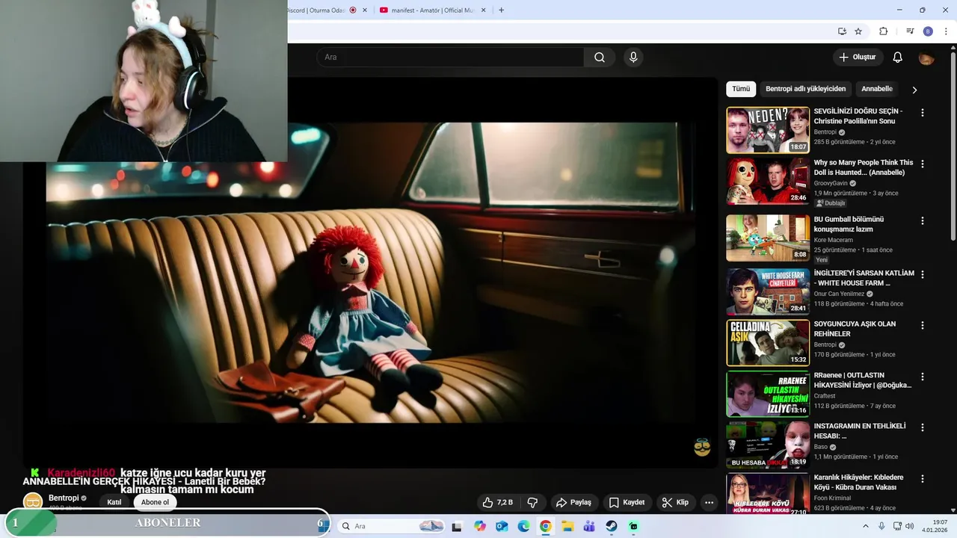Image resolution: width=957 pixels, height=538 pixels.
Task: Open Why so Many People Think thumbnail
Action: coord(768,182)
